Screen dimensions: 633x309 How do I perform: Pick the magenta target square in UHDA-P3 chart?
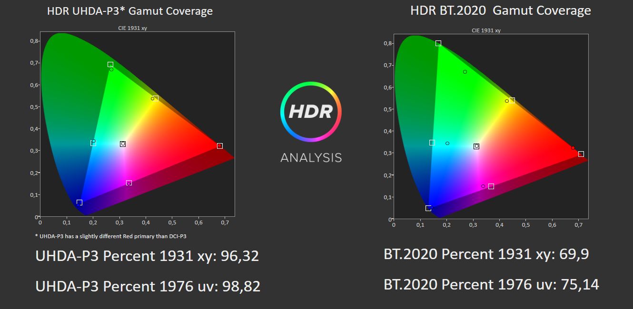pos(129,183)
